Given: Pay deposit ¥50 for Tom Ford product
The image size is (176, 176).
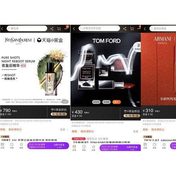Looking at the screenshot, I should (x=120, y=148).
